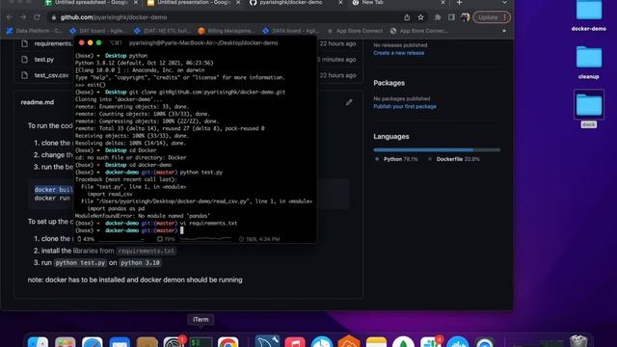This screenshot has height=347, width=617.
Task: Open the test_csv.csv file link
Action: pyautogui.click(x=51, y=75)
